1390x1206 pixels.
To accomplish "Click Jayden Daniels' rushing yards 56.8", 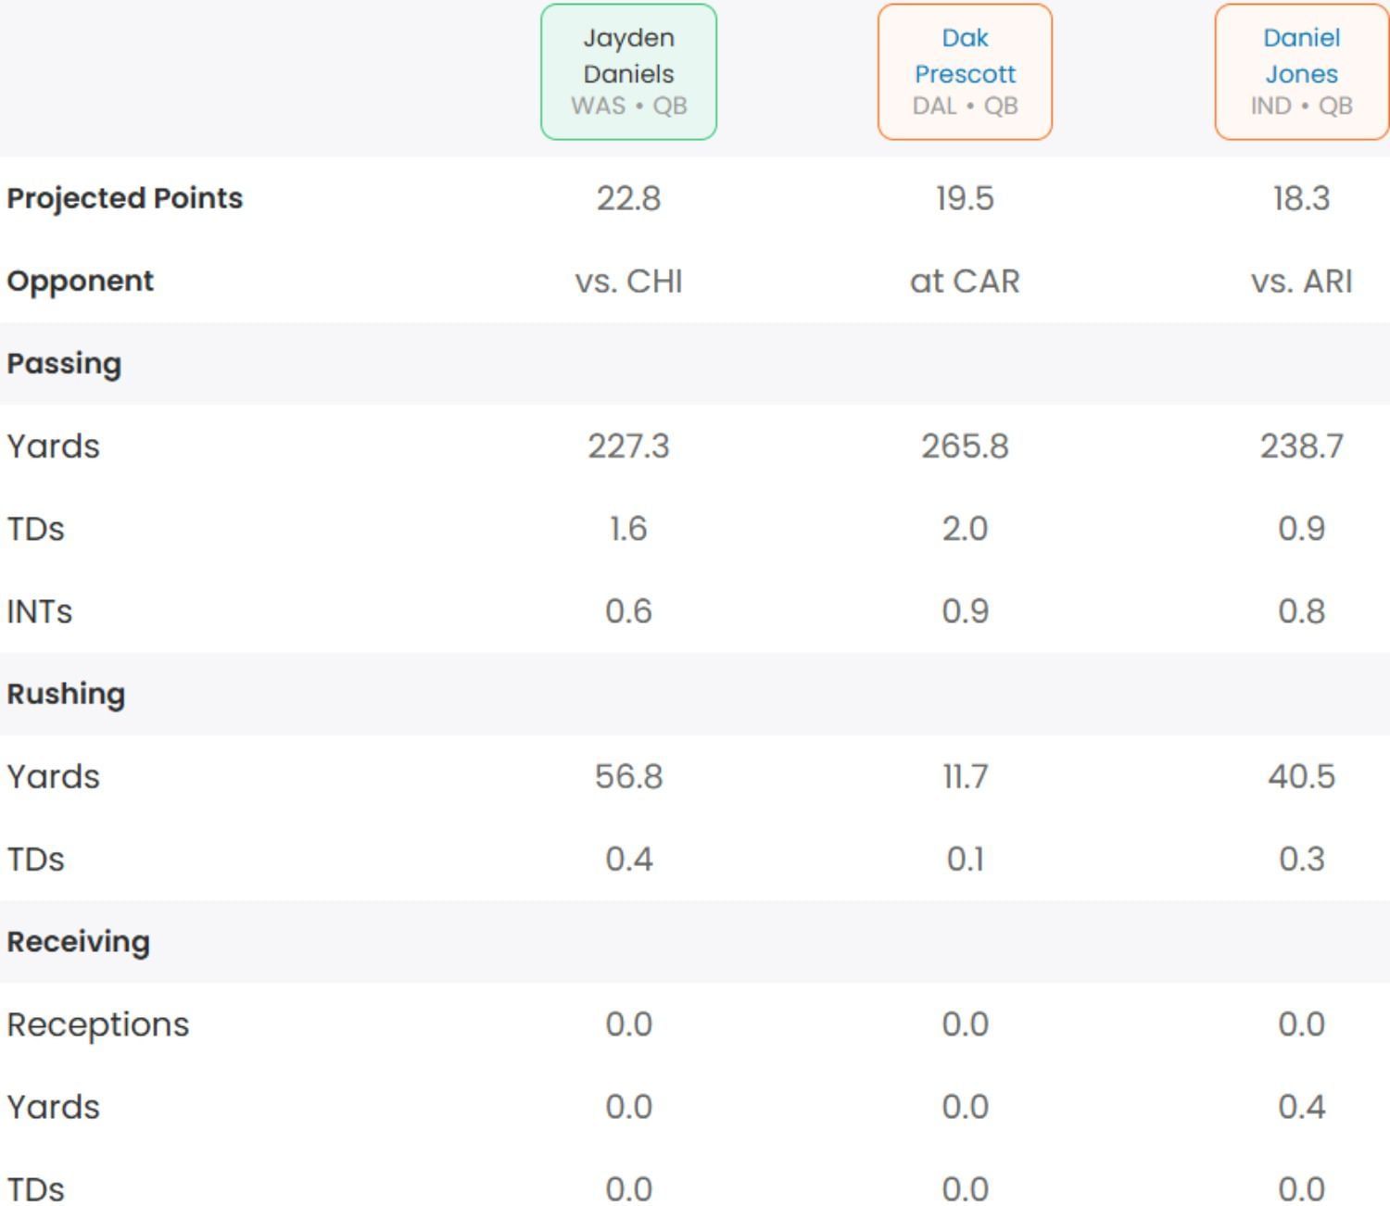I will tap(628, 776).
